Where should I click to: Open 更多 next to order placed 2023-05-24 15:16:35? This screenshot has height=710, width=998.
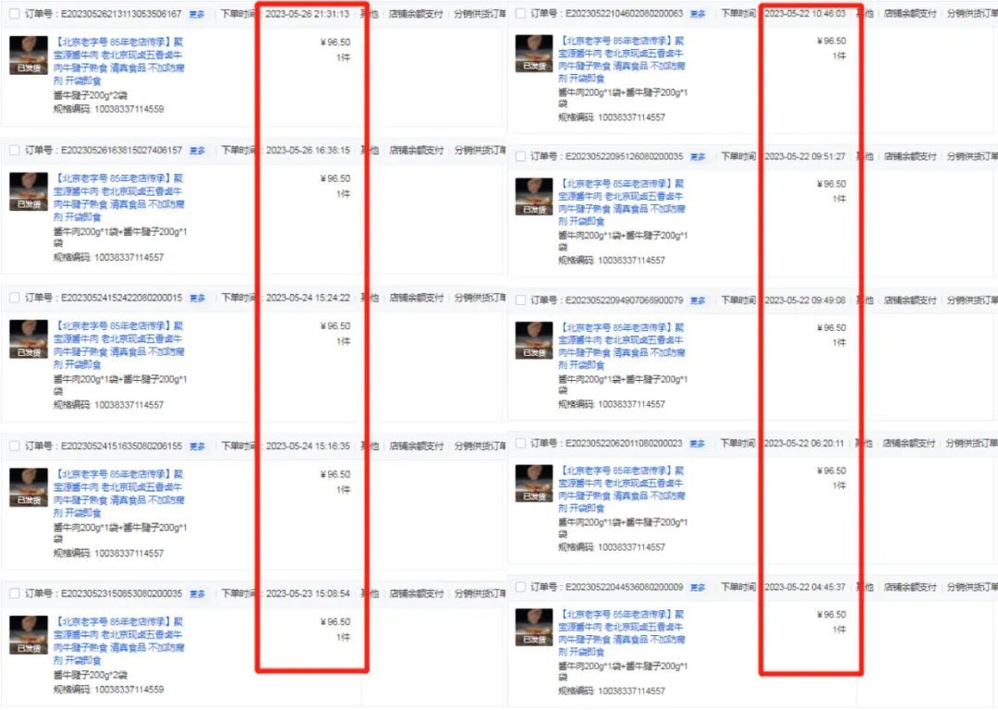[x=198, y=447]
